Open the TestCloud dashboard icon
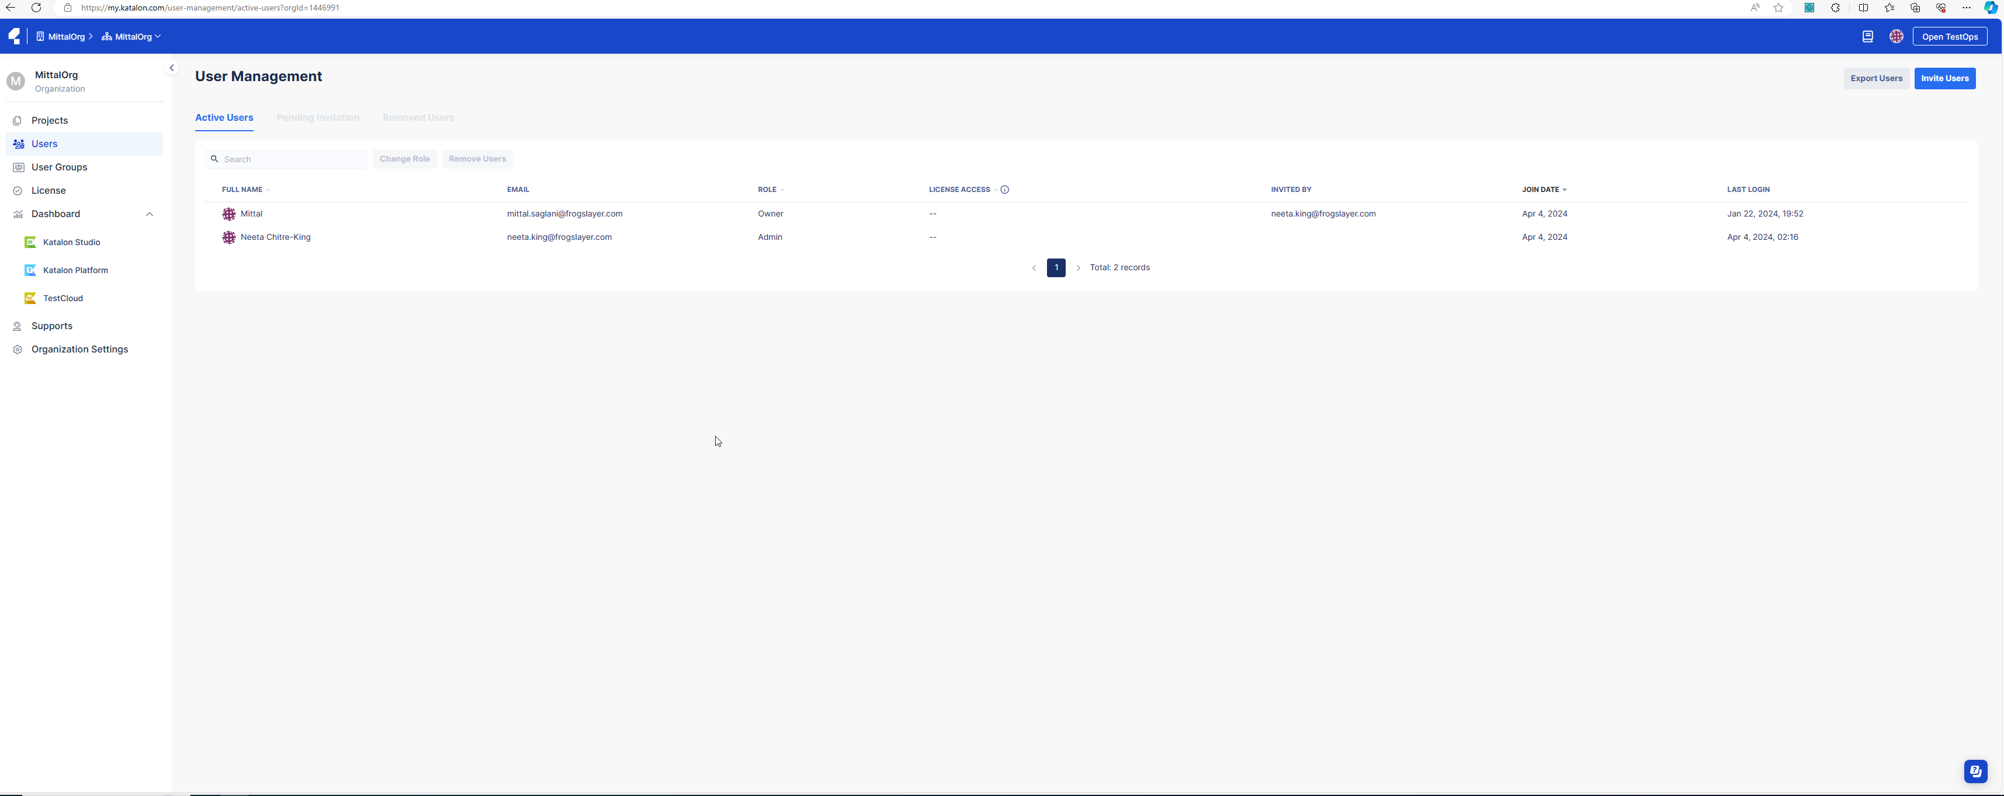The width and height of the screenshot is (2004, 796). pos(30,299)
